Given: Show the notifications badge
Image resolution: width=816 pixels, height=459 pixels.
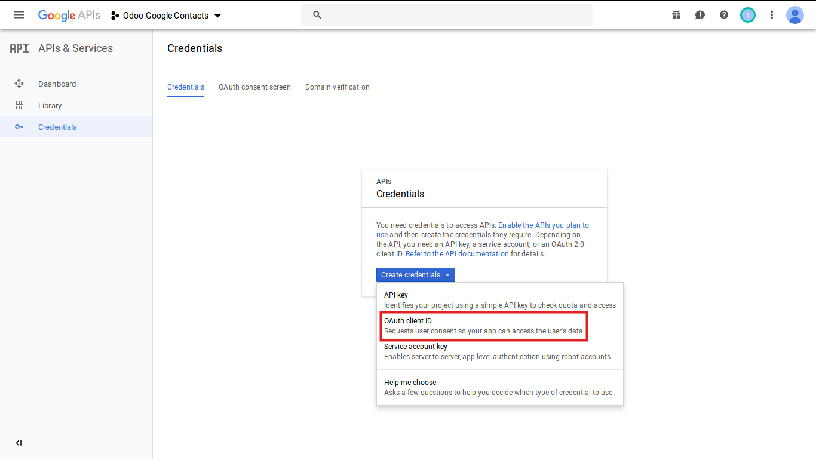Looking at the screenshot, I should point(748,15).
